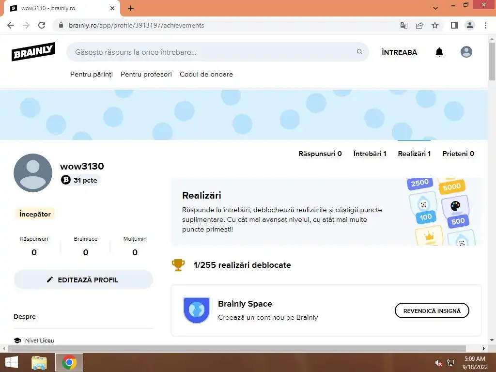Image resolution: width=496 pixels, height=372 pixels.
Task: Click the Realizări heading
Action: click(x=201, y=196)
